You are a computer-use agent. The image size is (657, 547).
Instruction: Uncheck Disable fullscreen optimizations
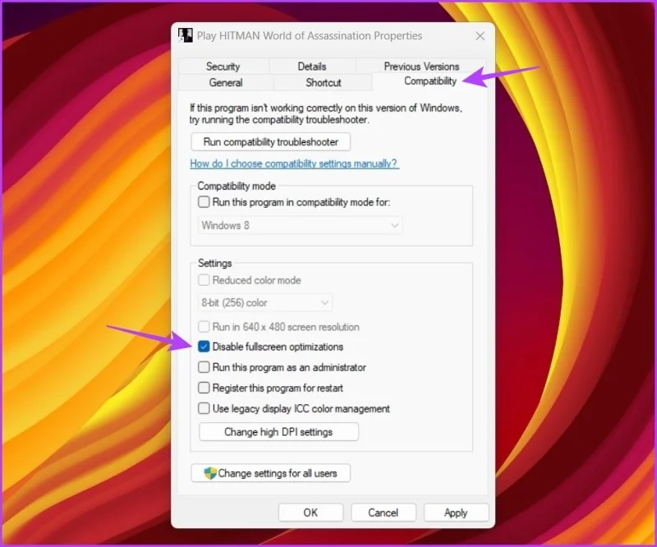(204, 347)
